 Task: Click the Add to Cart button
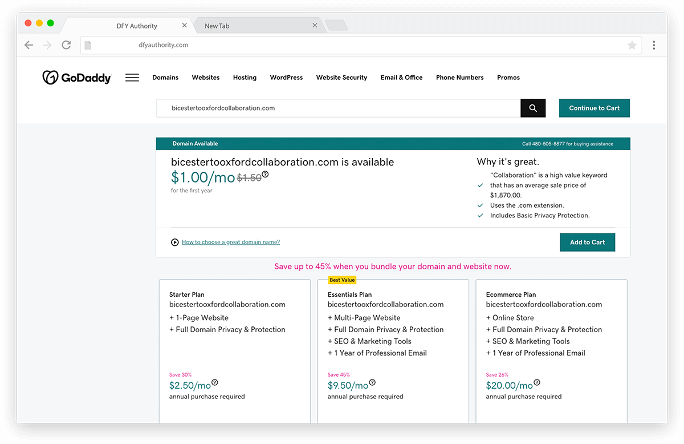click(588, 242)
